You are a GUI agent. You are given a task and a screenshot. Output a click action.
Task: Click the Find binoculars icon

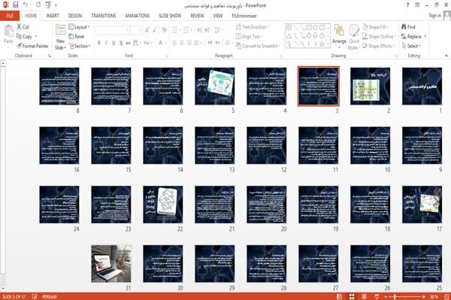404,27
